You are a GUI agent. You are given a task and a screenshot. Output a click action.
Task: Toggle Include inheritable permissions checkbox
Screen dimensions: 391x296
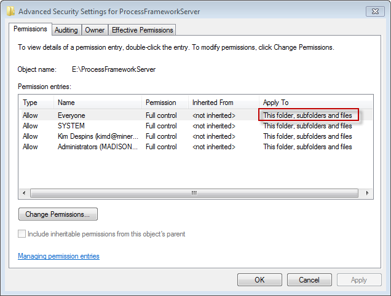point(23,234)
